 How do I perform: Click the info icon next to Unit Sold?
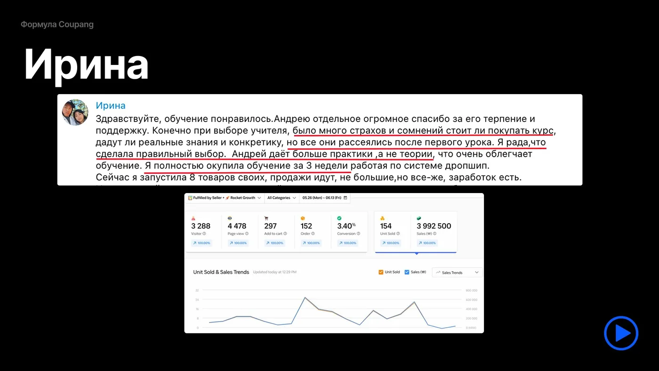pos(399,234)
